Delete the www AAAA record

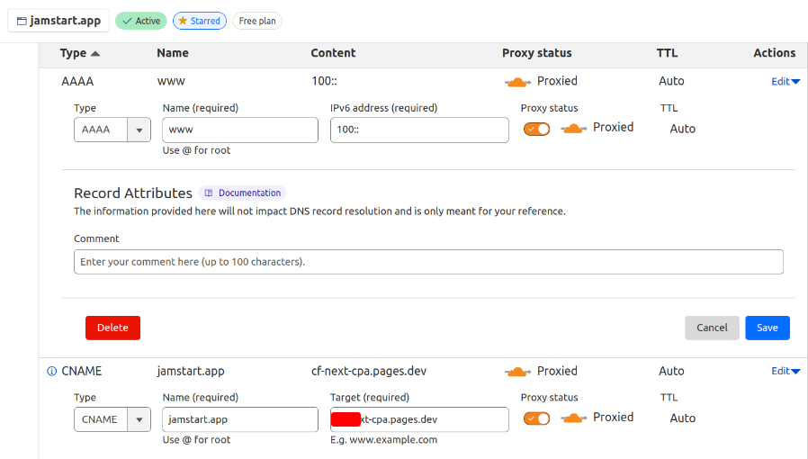click(112, 328)
